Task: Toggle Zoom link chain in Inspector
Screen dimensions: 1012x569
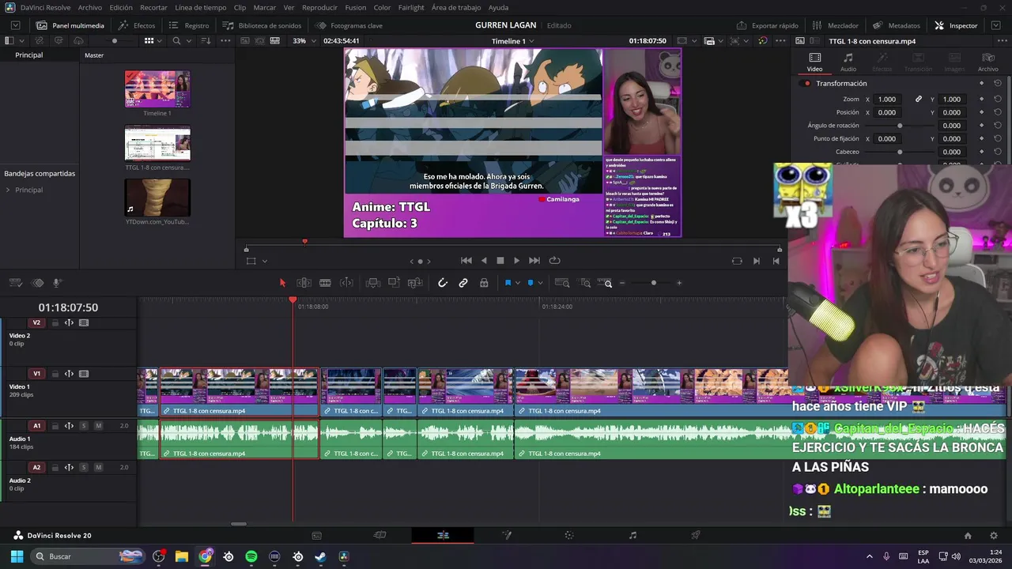Action: pyautogui.click(x=919, y=100)
